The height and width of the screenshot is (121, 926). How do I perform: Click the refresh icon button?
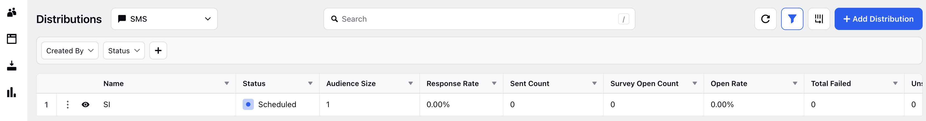pos(765,19)
